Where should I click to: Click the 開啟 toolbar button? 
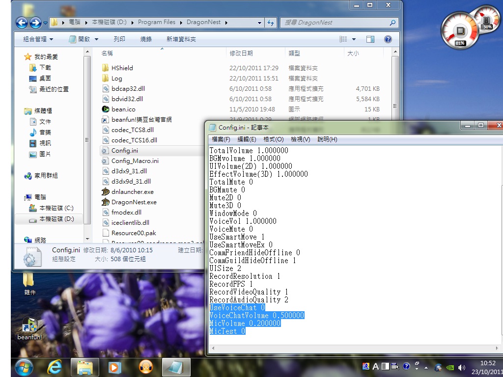point(80,39)
